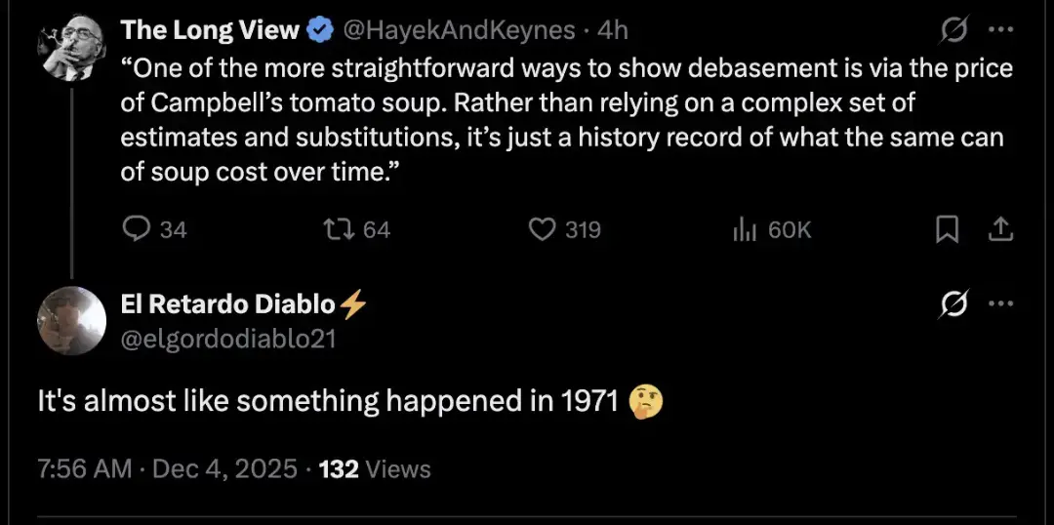Click Grok icon on The Long View tweet

[952, 31]
